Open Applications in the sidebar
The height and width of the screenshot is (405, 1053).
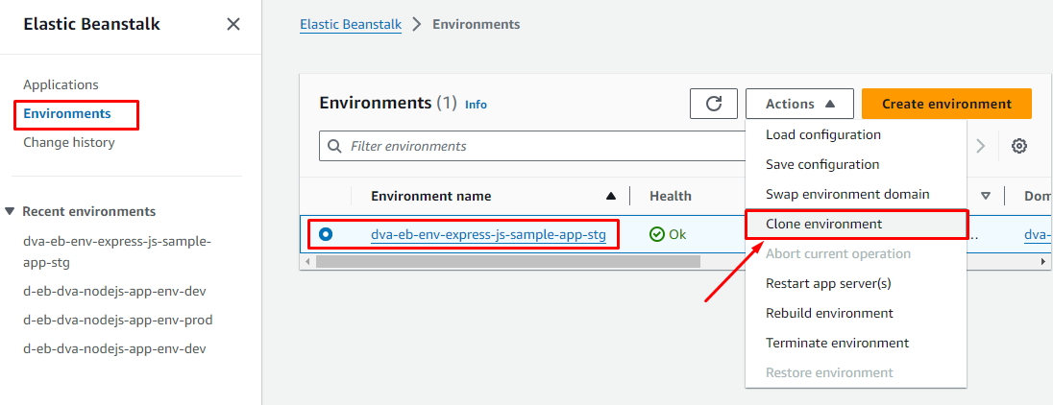pyautogui.click(x=61, y=84)
